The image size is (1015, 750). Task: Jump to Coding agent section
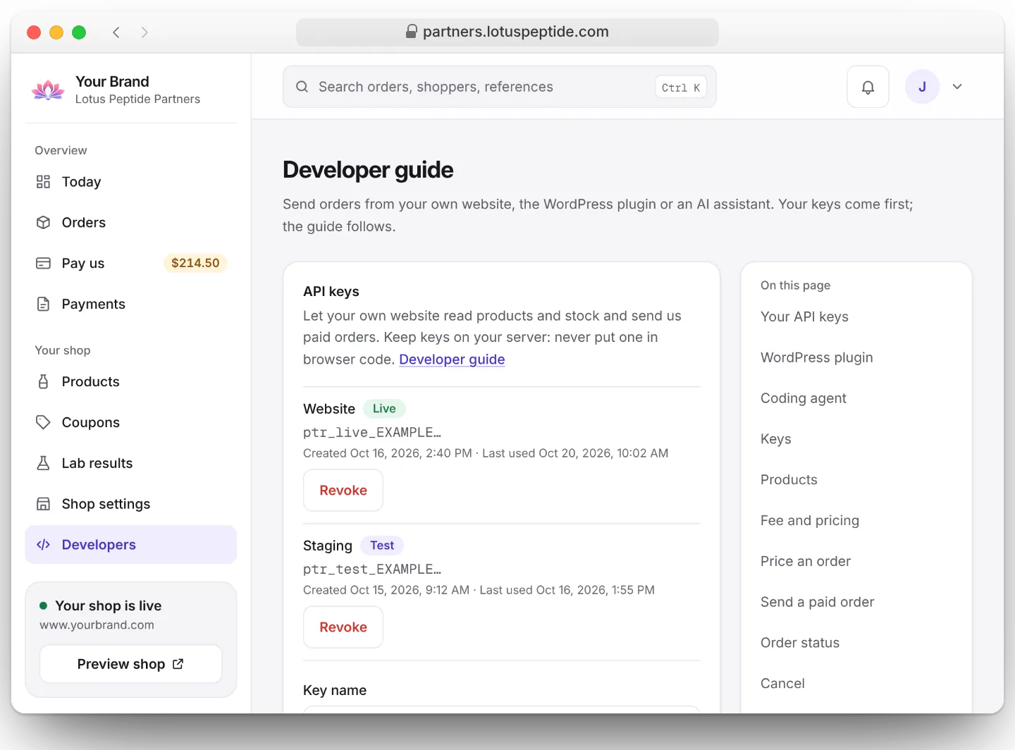click(x=803, y=398)
